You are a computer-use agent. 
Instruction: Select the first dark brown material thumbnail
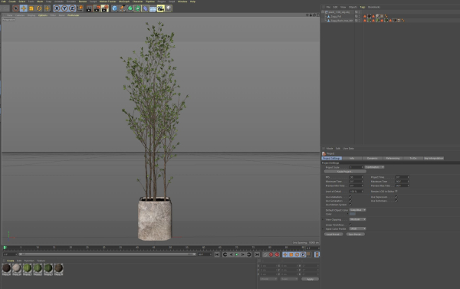click(x=6, y=268)
